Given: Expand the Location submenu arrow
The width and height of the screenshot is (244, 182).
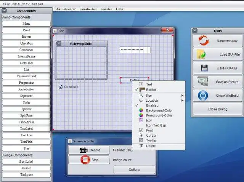Looking at the screenshot, I should (x=182, y=101).
